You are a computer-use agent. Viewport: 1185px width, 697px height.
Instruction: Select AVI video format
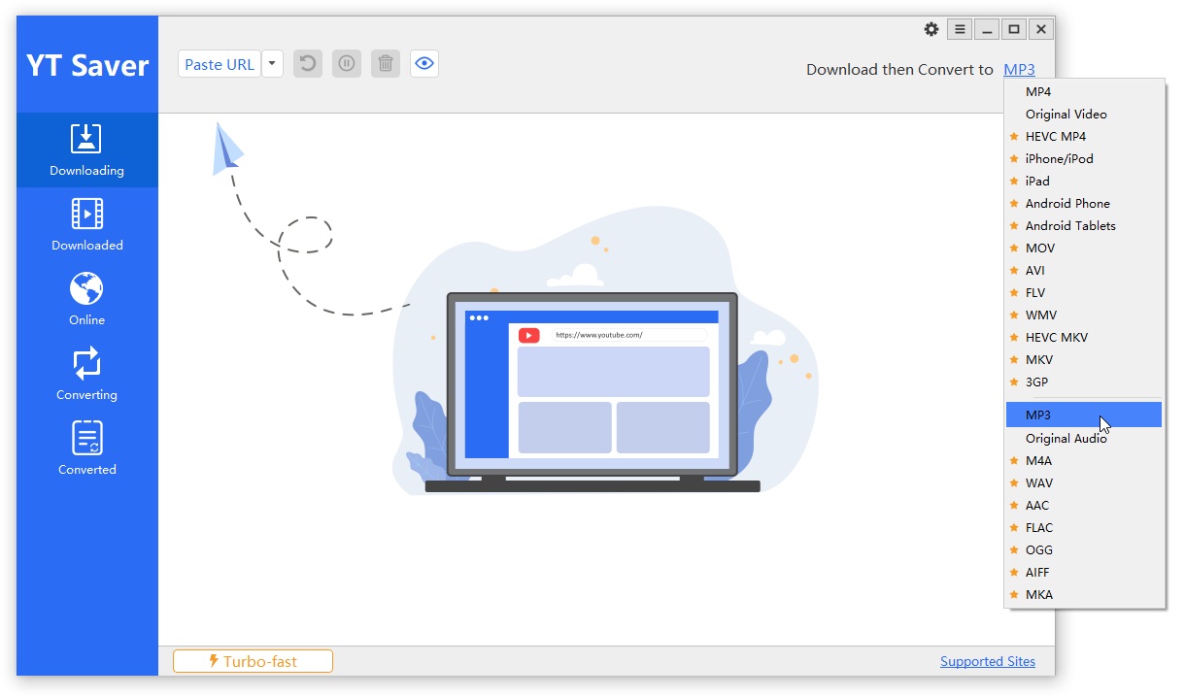tap(1084, 270)
